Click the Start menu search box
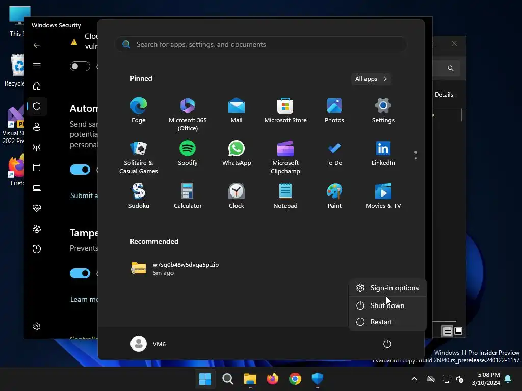Viewport: 522px width, 391px height. 261,44
